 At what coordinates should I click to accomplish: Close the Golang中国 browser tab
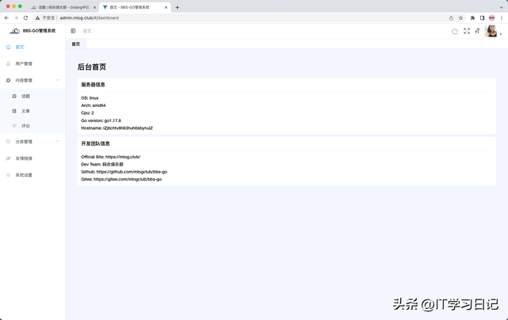94,7
